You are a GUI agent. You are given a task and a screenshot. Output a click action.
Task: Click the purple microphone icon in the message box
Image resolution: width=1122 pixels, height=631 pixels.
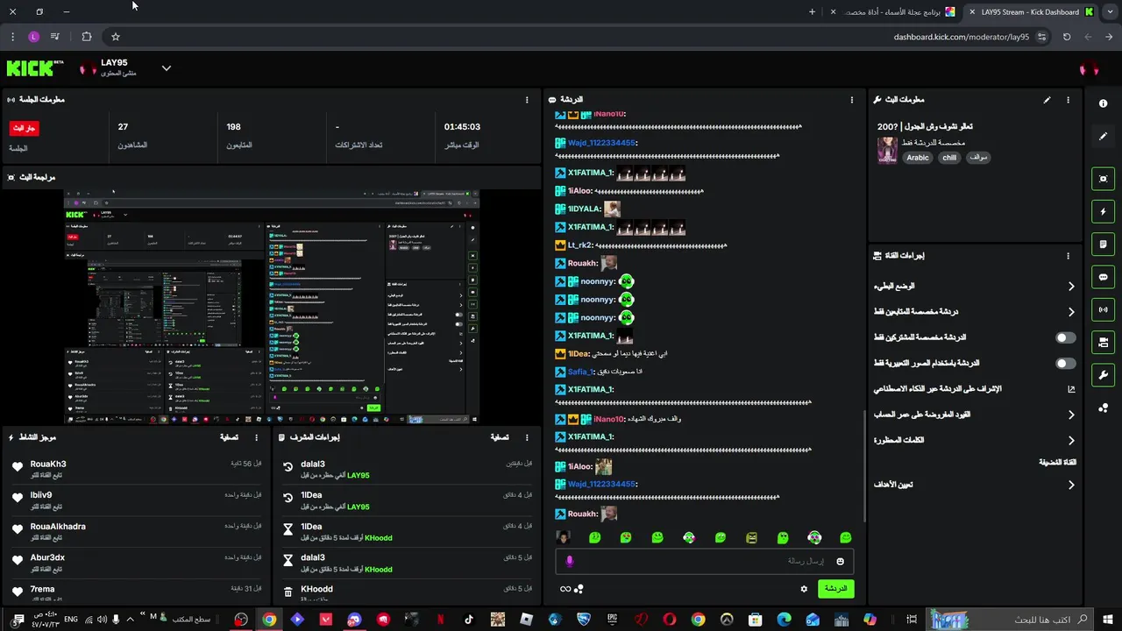[570, 561]
